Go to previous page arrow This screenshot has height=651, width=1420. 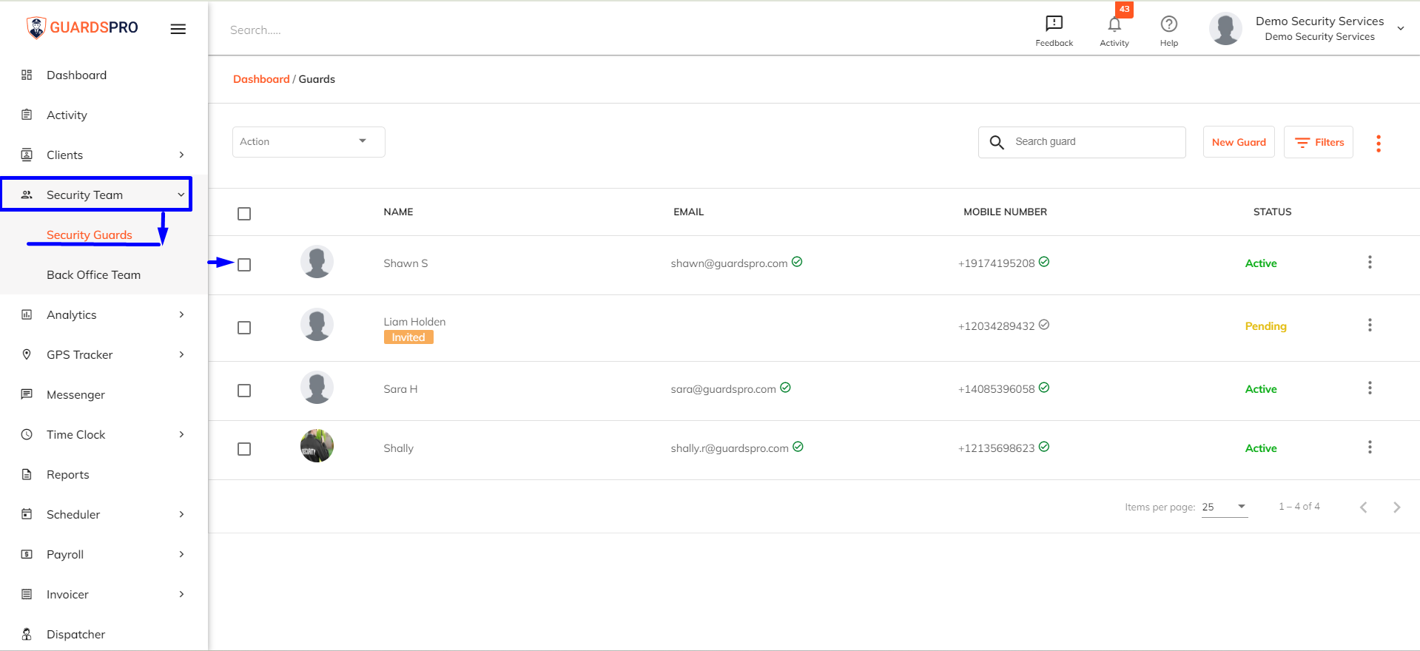click(1363, 507)
